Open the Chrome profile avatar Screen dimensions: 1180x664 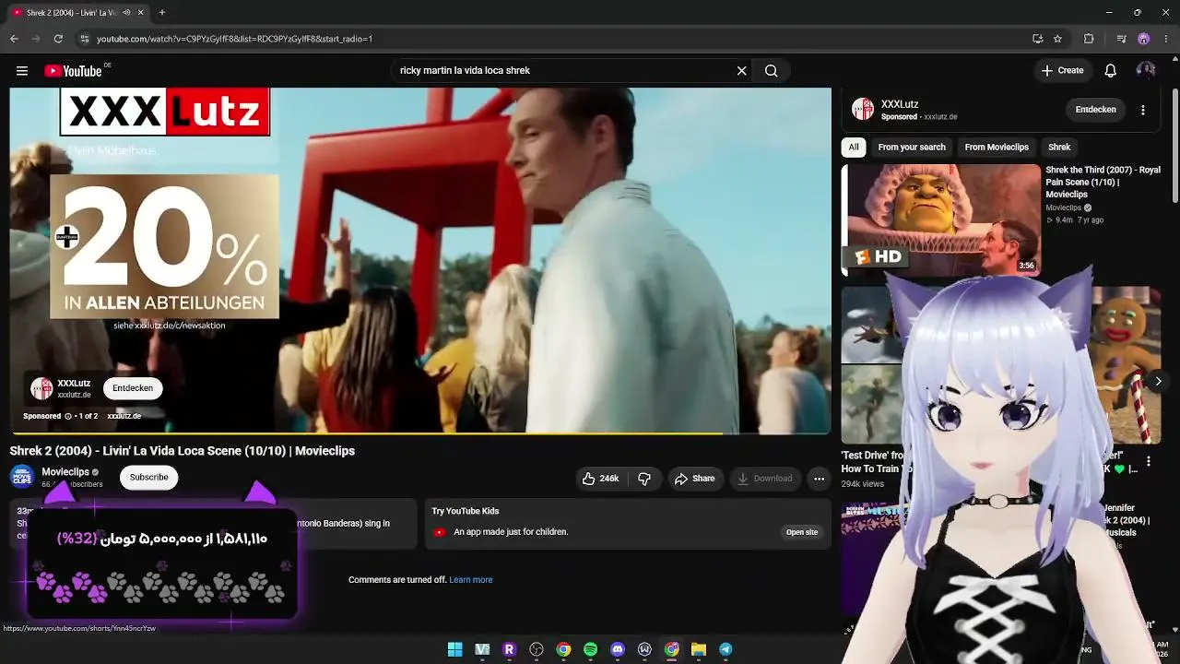1143,39
